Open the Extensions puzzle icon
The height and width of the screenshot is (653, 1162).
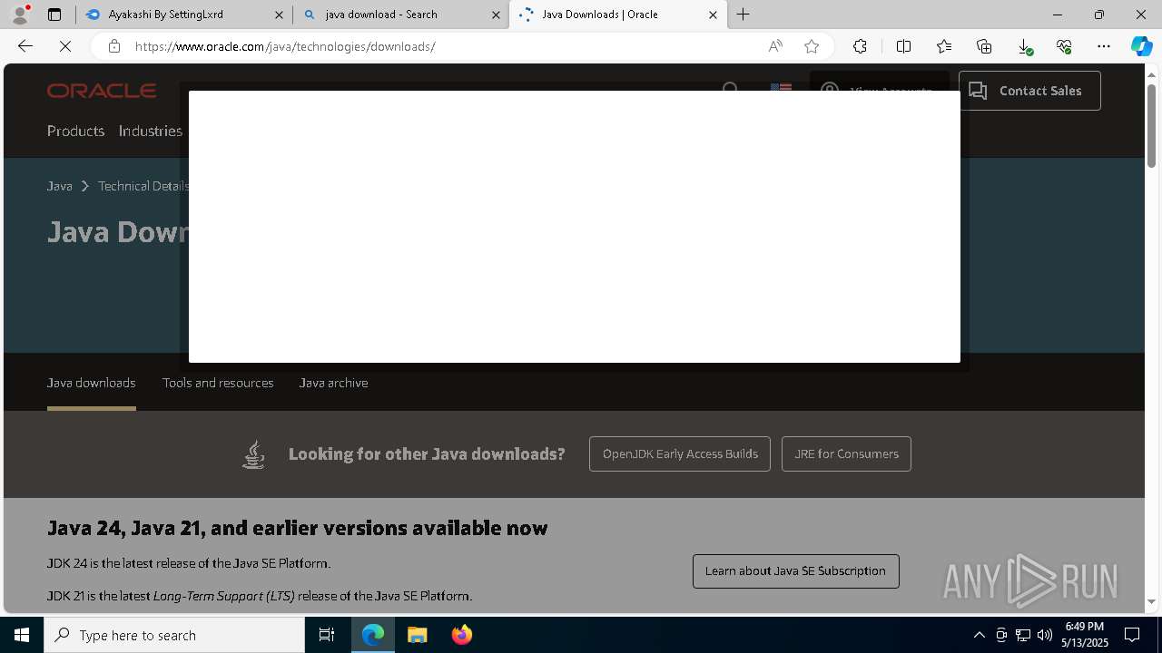click(860, 46)
